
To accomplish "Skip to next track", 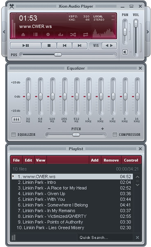I will (80, 46).
